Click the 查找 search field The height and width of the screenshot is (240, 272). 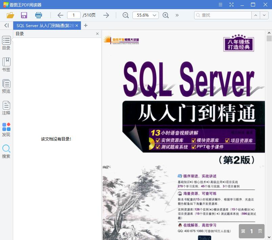(x=223, y=15)
